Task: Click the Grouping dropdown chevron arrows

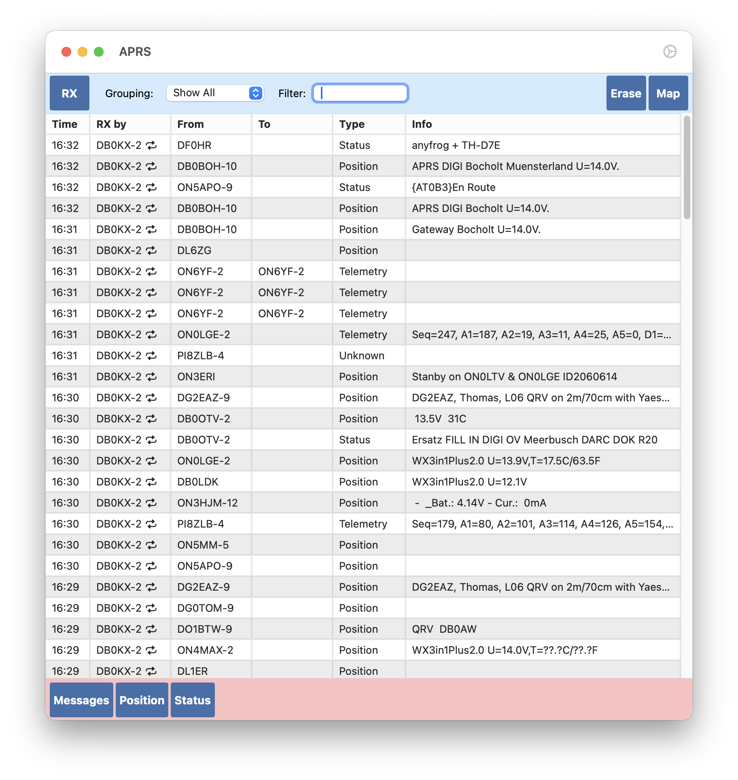Action: (255, 93)
